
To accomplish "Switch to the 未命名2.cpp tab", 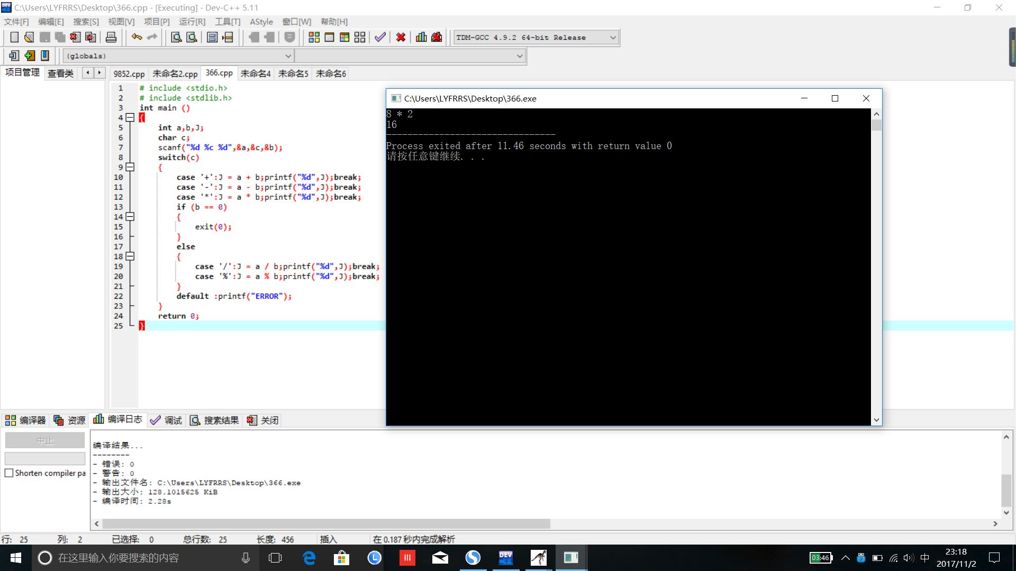I will [x=175, y=74].
